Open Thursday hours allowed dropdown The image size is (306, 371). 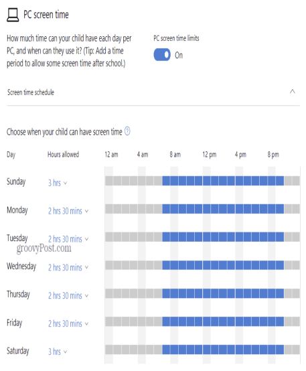tap(68, 295)
